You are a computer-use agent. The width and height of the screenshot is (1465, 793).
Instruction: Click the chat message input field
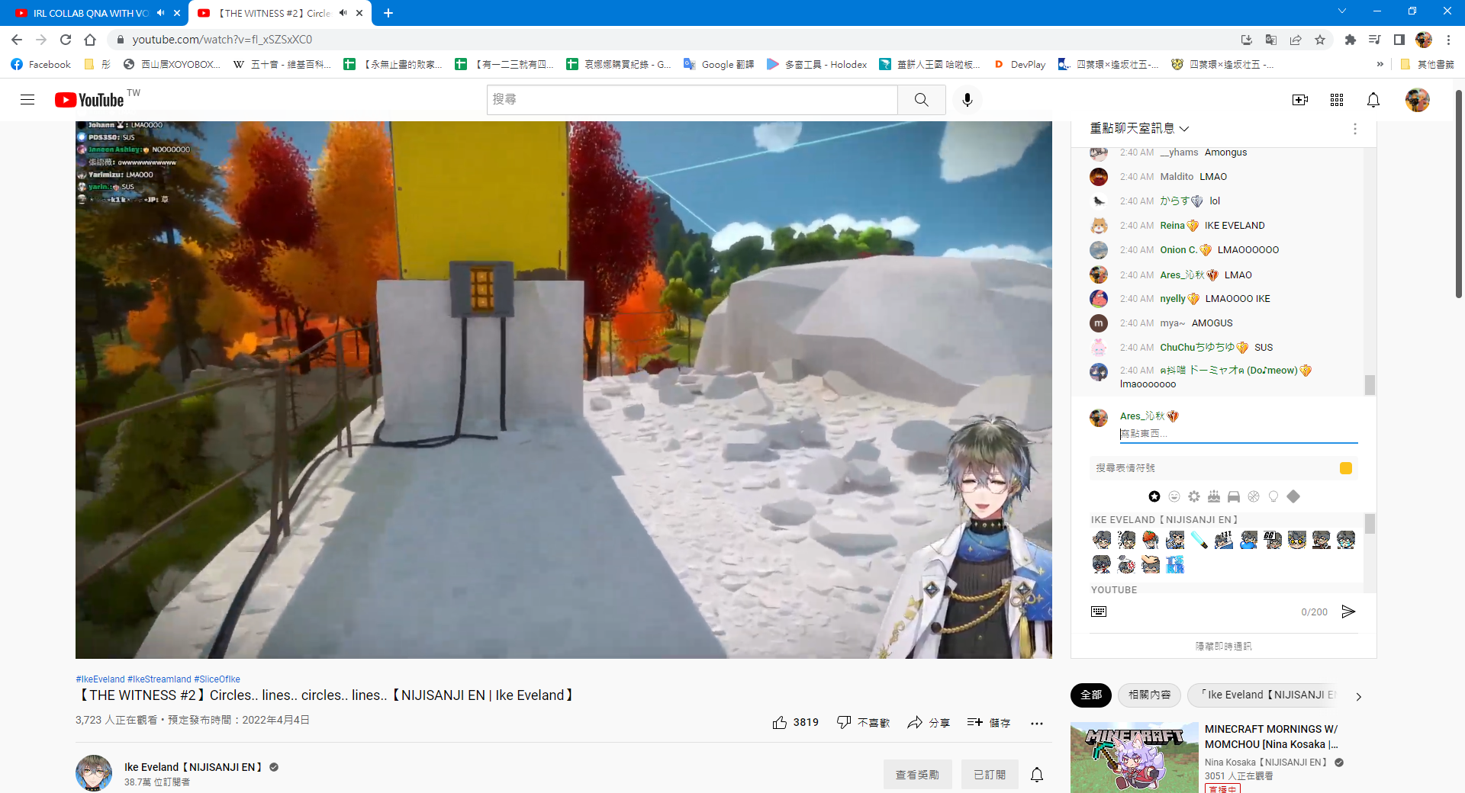(1238, 434)
